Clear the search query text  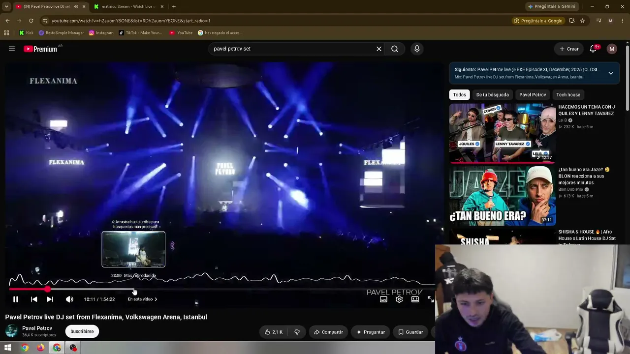coord(379,49)
